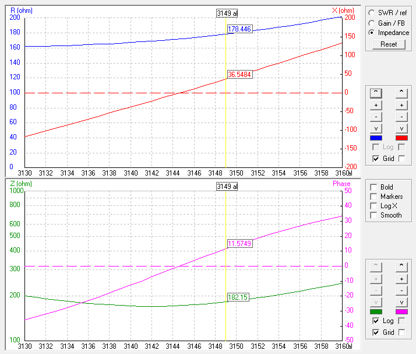Uncheck Grid for the blue R axis

(376, 159)
